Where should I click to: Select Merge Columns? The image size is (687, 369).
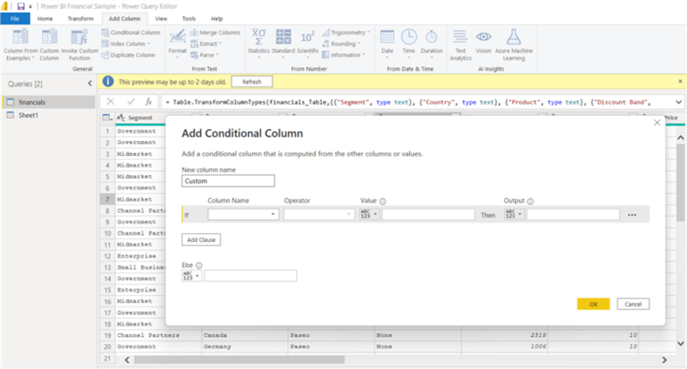coord(215,32)
